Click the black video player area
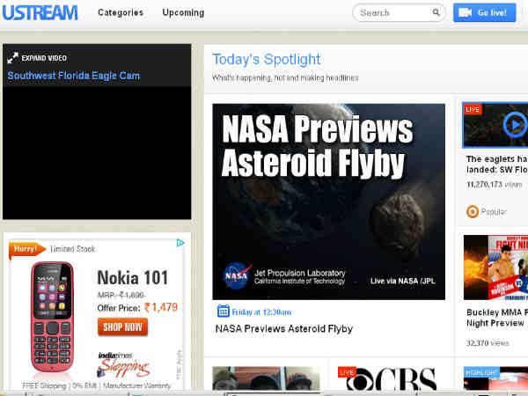The image size is (528, 396). pyautogui.click(x=97, y=153)
